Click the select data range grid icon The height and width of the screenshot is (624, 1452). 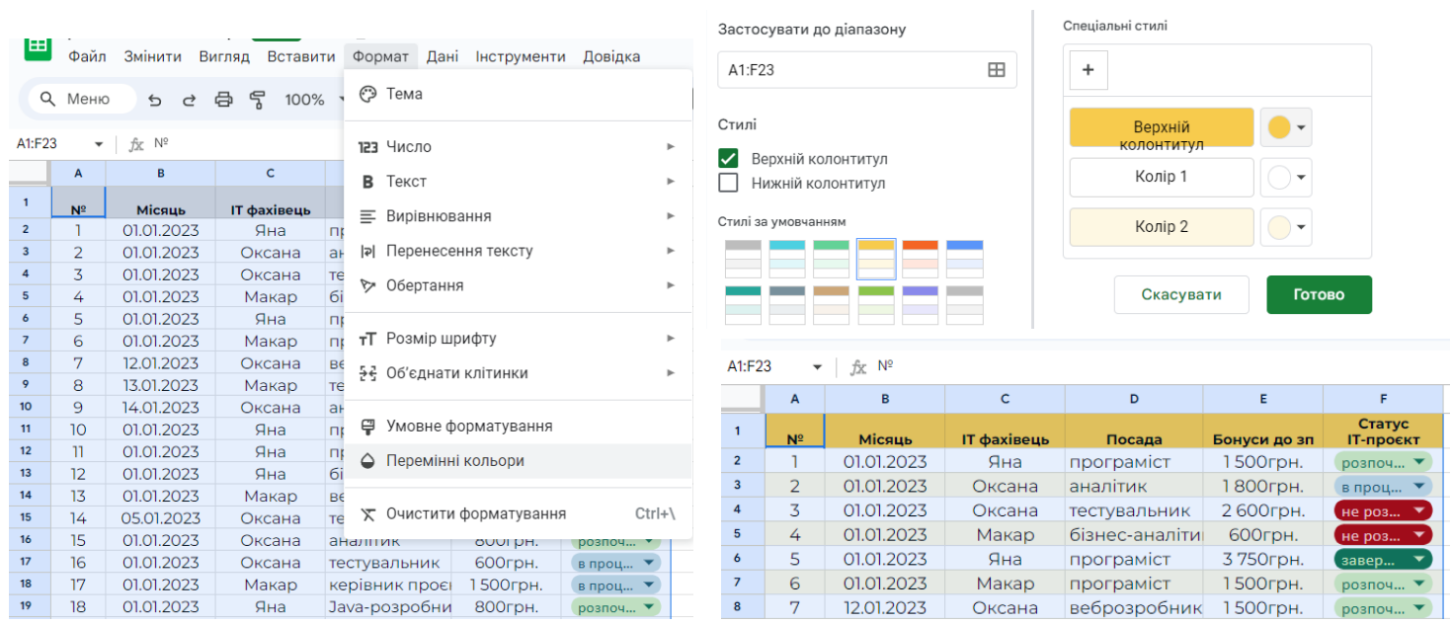coord(996,70)
